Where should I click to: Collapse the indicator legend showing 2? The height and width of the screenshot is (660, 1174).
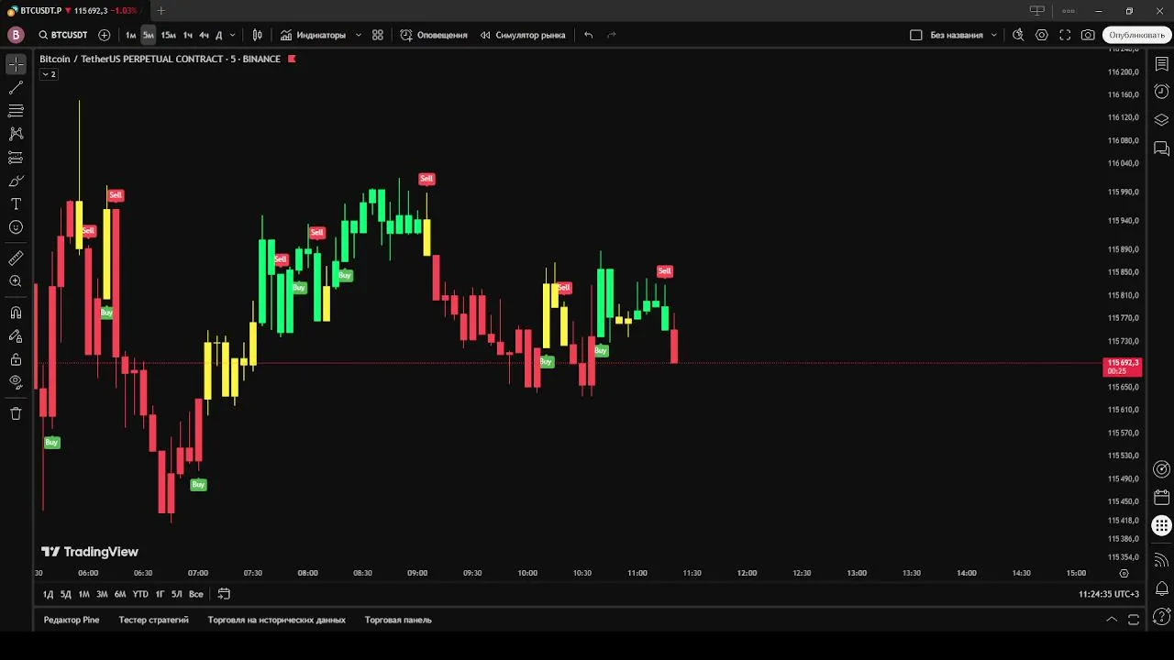pos(49,74)
